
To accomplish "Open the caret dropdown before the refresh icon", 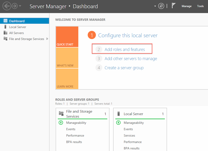I will tap(155, 6).
